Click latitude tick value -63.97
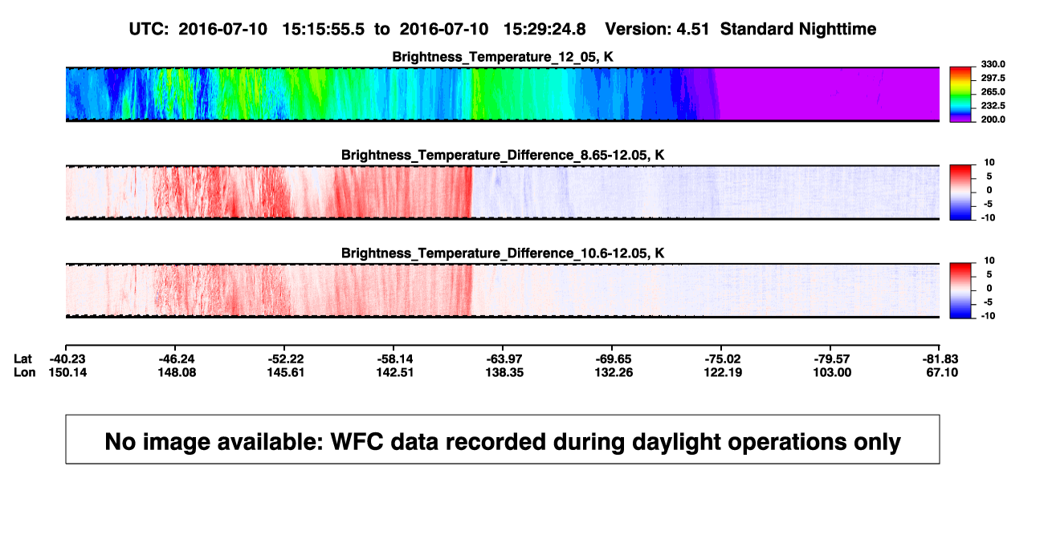 pyautogui.click(x=504, y=359)
